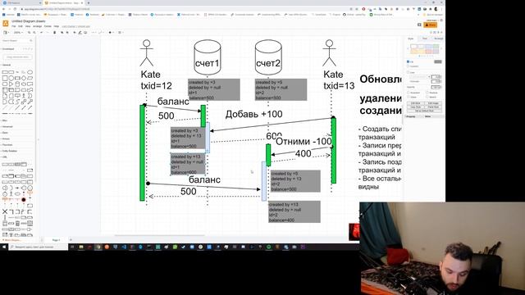Viewport: 525px width, 295px height.
Task: Show next style palette with right arrow
Action: pyautogui.click(x=441, y=49)
